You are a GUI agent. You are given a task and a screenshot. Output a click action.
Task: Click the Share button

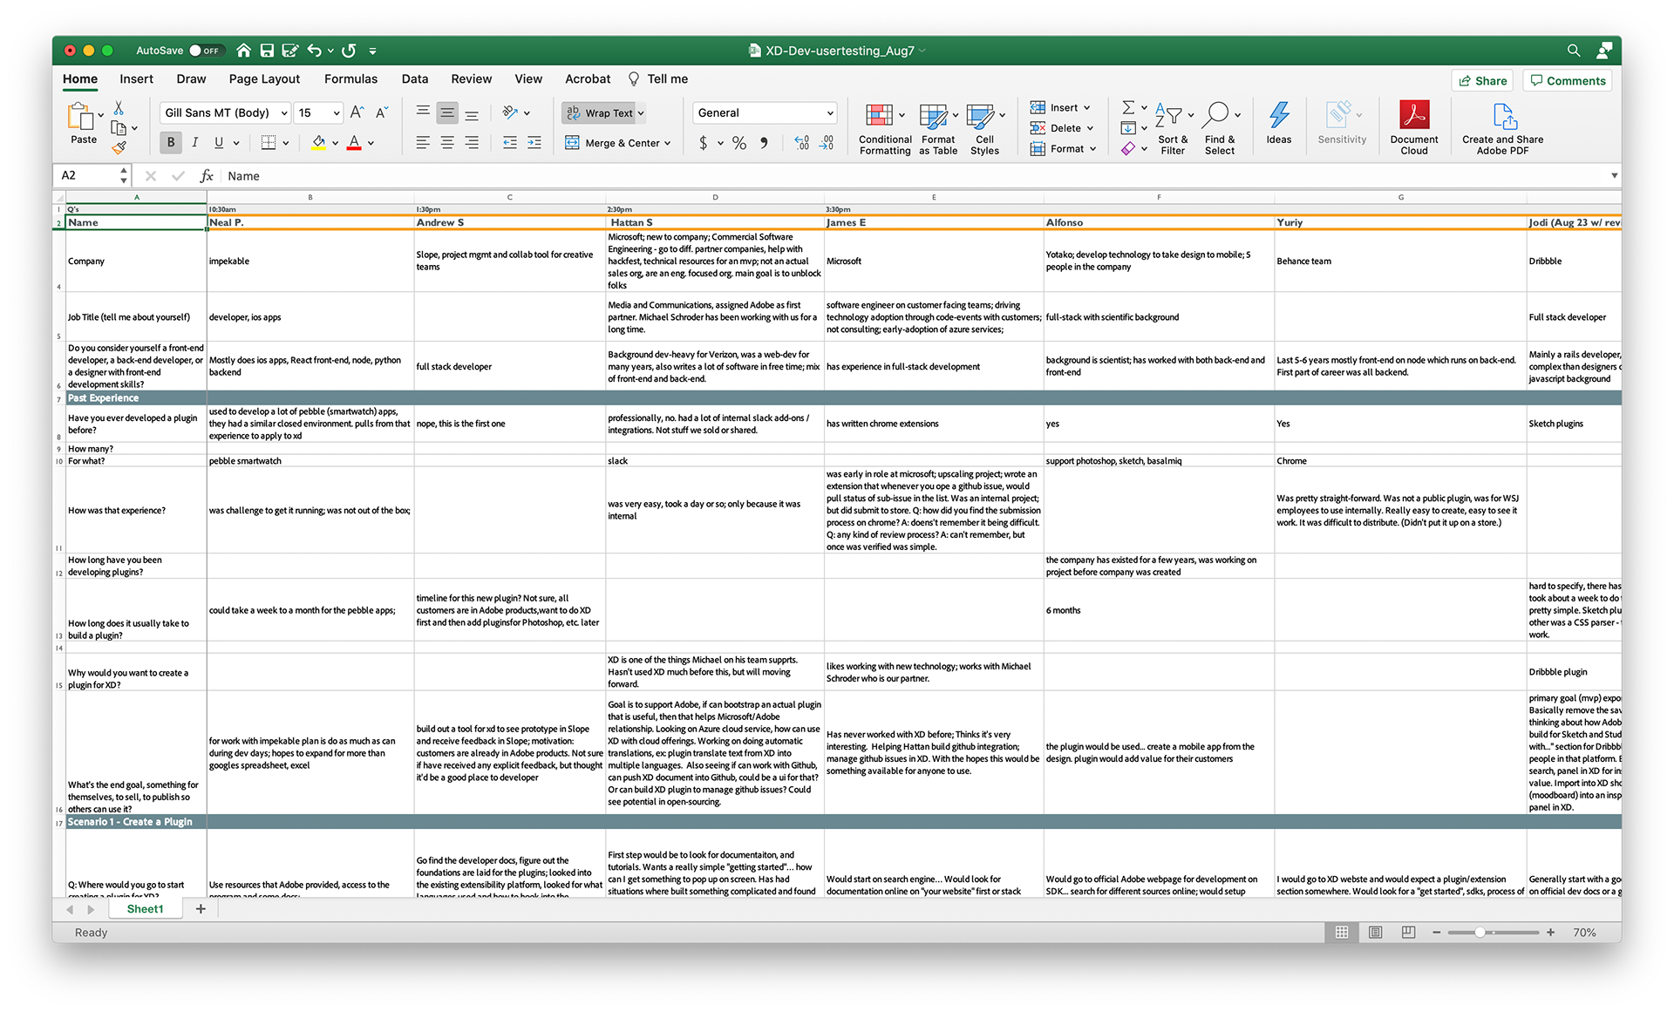[1481, 80]
